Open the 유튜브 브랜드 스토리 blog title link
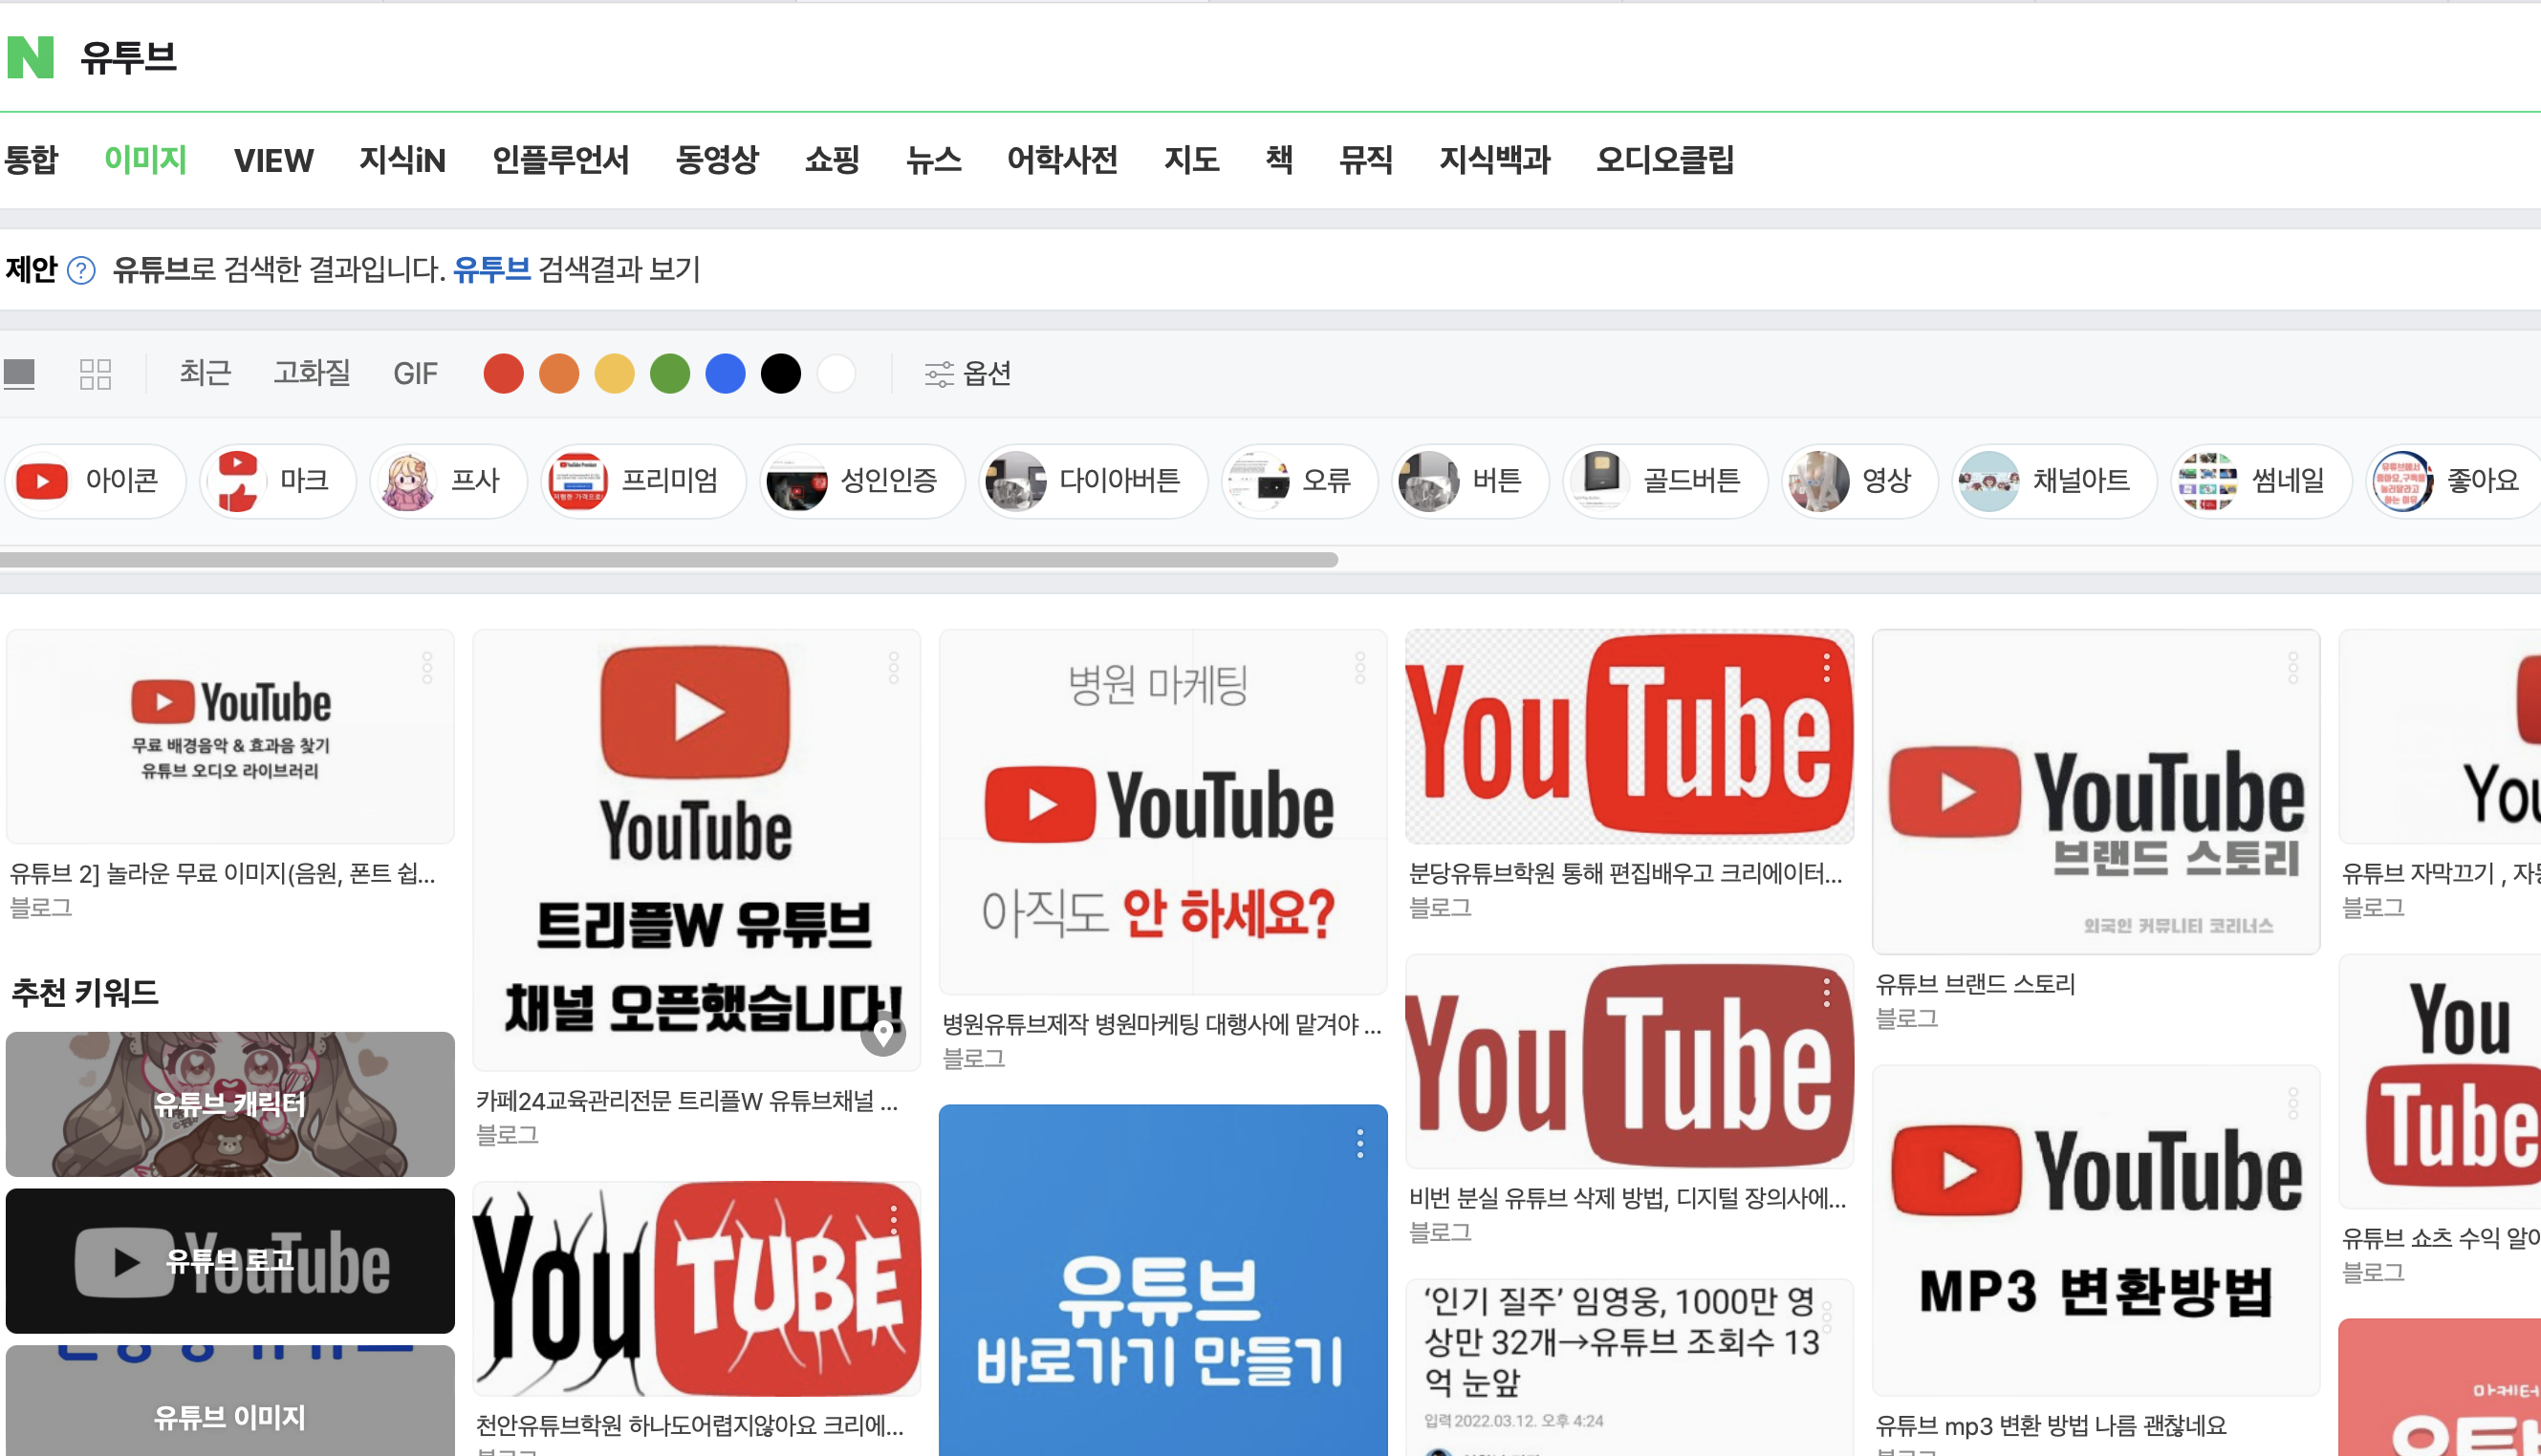The width and height of the screenshot is (2541, 1456). tap(1975, 984)
